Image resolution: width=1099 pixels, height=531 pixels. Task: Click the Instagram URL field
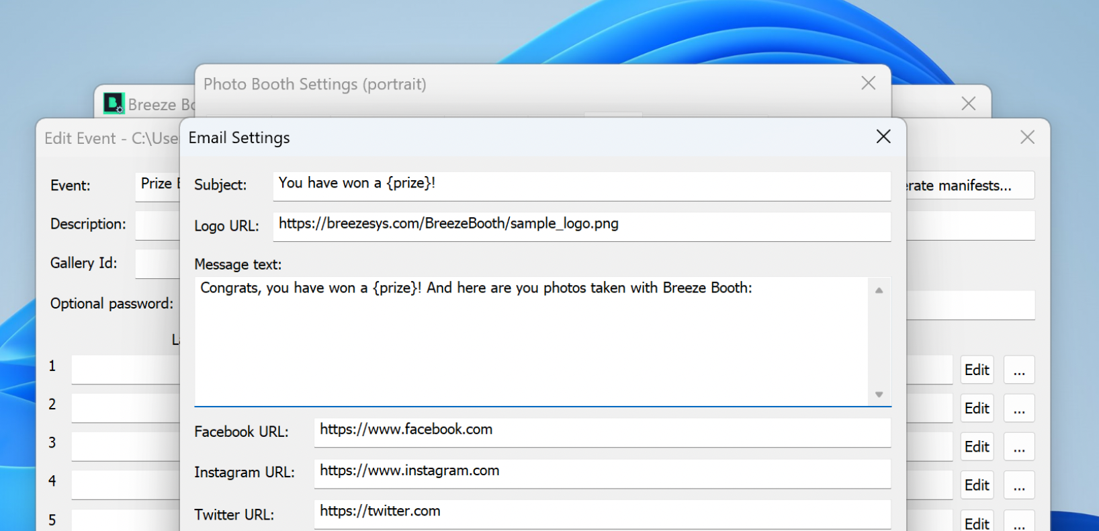click(601, 471)
